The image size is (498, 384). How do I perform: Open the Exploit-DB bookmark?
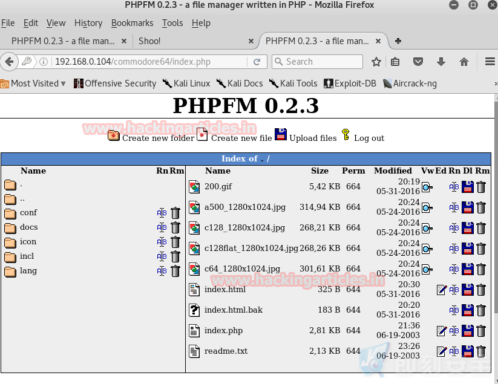pyautogui.click(x=350, y=83)
